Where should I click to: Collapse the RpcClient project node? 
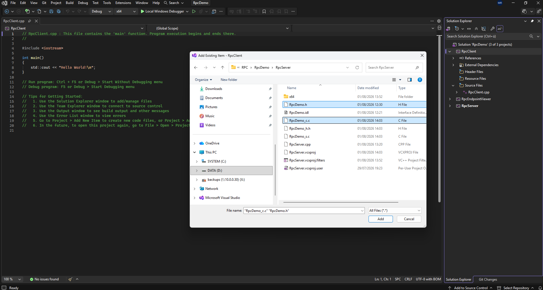(450, 51)
